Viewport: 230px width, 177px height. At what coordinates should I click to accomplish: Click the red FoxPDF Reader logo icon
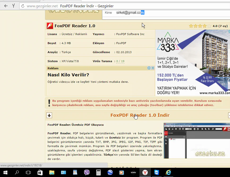50,26
